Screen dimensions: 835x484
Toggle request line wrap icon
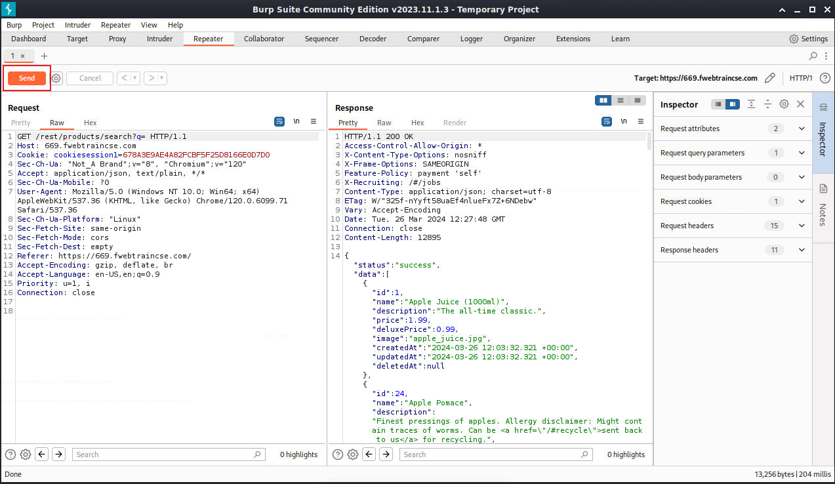(279, 121)
